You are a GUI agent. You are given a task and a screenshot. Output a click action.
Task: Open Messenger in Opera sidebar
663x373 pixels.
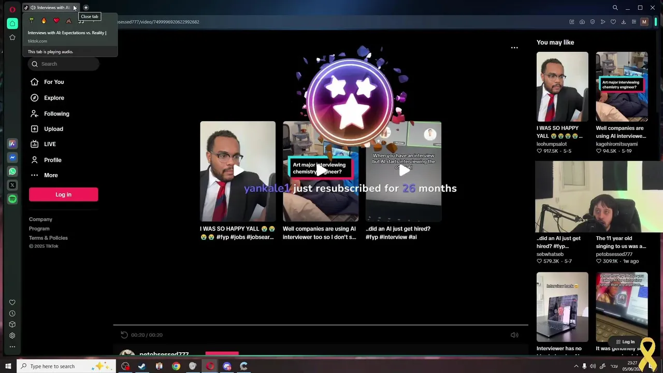click(x=12, y=157)
